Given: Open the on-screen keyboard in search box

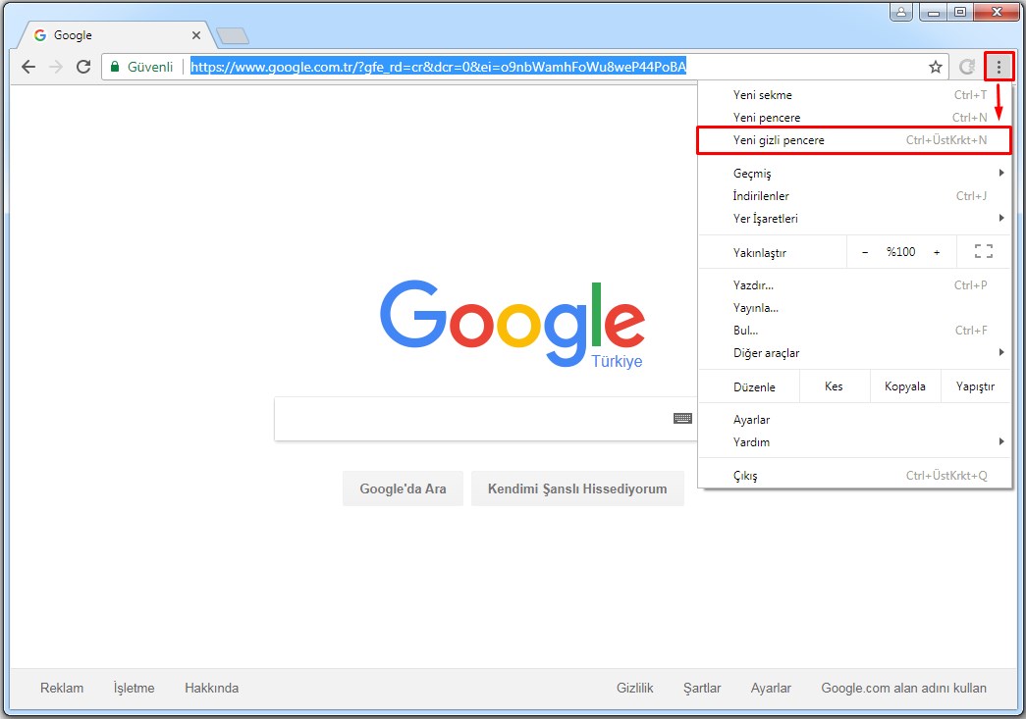Looking at the screenshot, I should 682,418.
